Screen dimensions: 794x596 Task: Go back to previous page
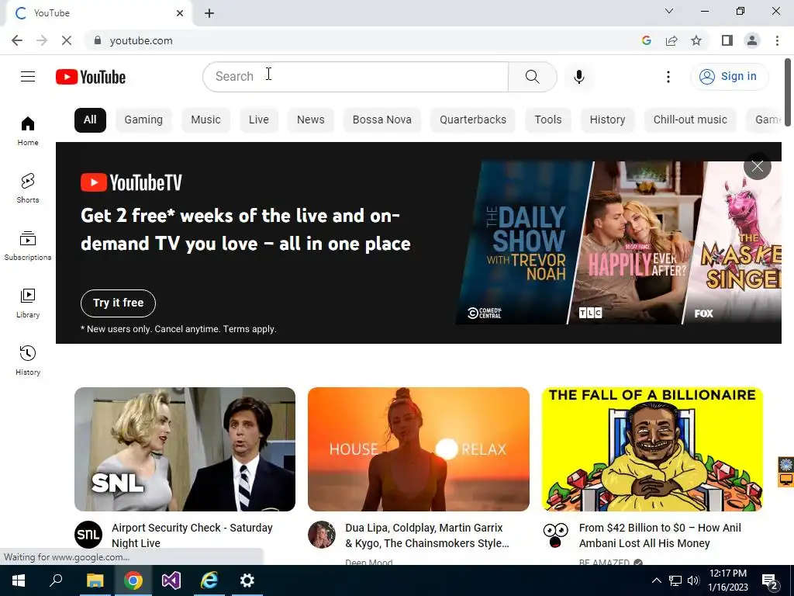coord(17,40)
